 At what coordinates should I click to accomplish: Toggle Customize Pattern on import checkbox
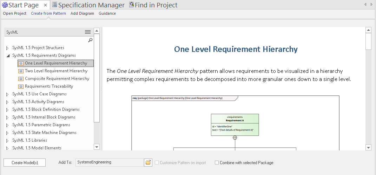coord(157,163)
